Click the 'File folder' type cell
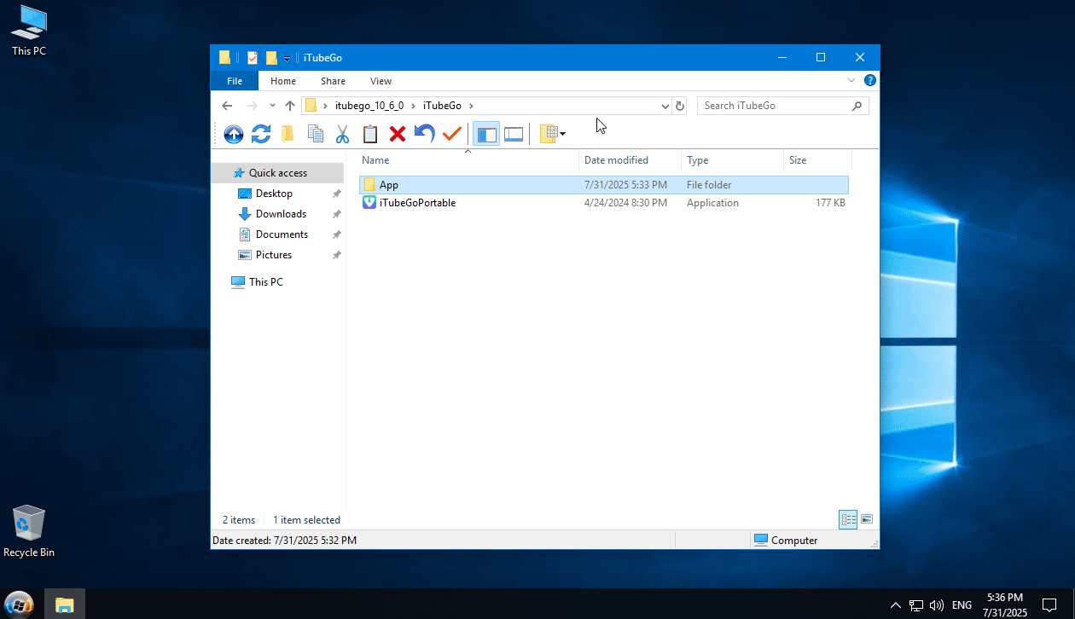The image size is (1075, 619). click(x=709, y=185)
